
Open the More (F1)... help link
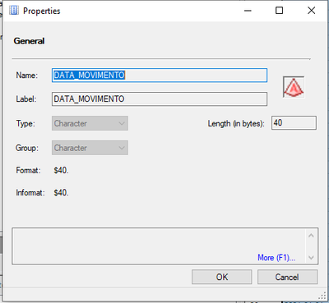[x=276, y=258]
